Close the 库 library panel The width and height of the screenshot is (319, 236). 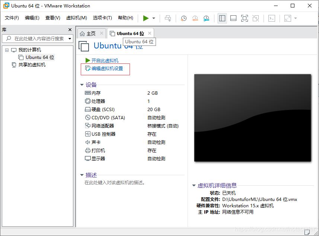tap(70, 30)
